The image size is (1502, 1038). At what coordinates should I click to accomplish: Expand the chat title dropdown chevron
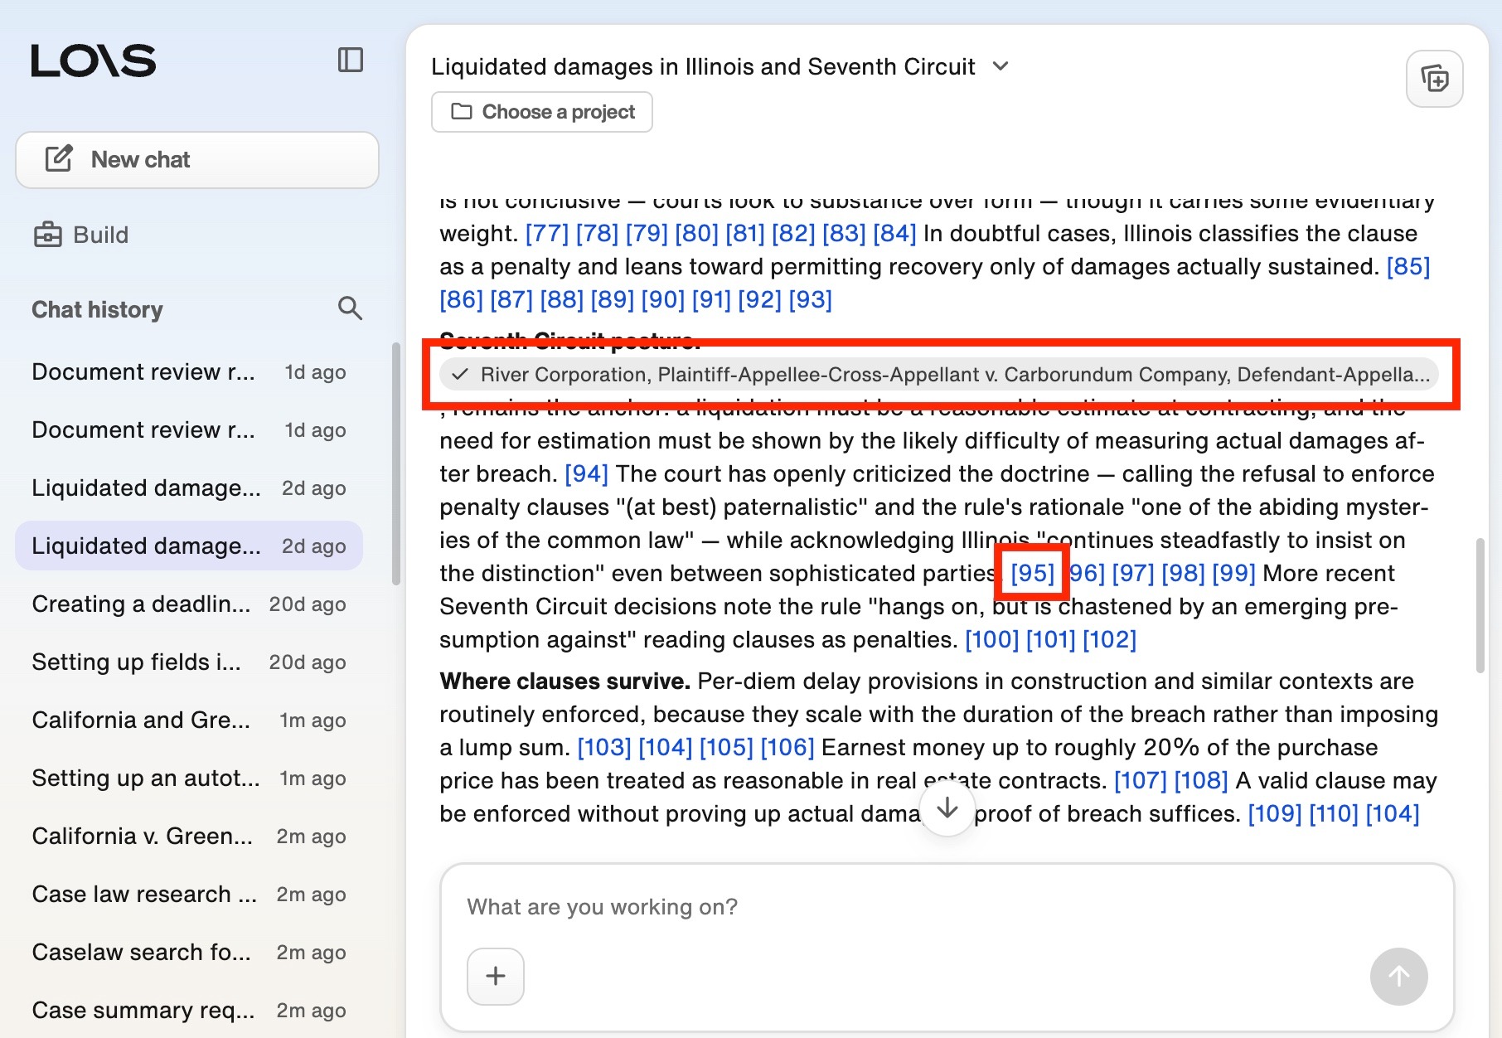[x=1001, y=66]
